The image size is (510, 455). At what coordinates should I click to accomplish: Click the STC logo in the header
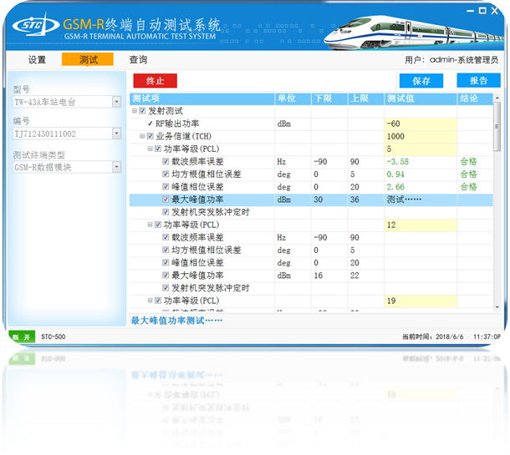coord(35,26)
